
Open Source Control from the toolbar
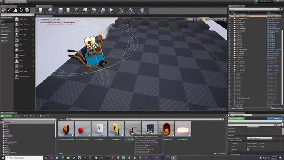(50, 10)
